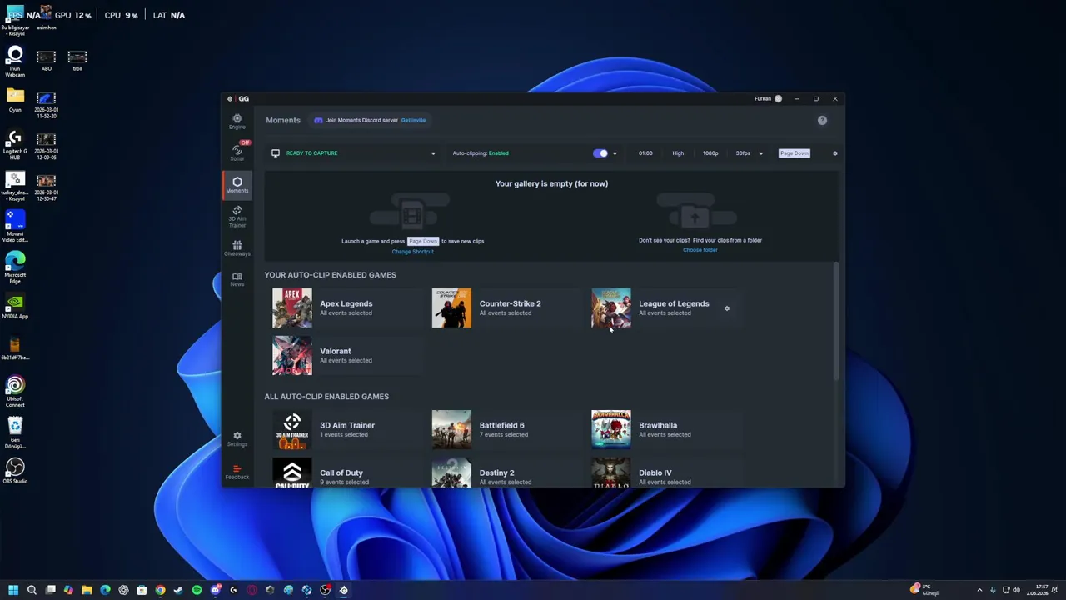Open the Apex Legends game card

(348, 308)
